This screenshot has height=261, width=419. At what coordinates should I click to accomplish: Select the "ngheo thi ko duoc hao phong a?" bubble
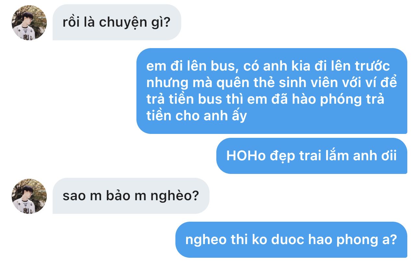291,240
